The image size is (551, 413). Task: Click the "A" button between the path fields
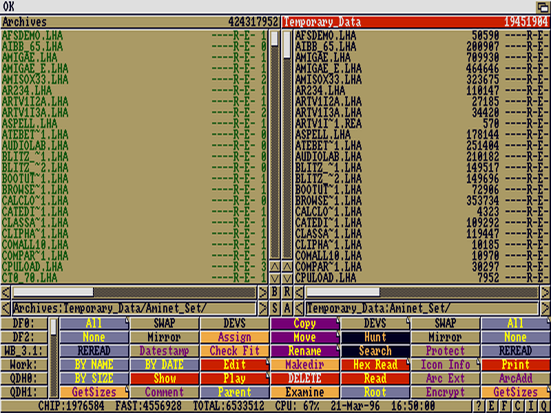tap(287, 308)
